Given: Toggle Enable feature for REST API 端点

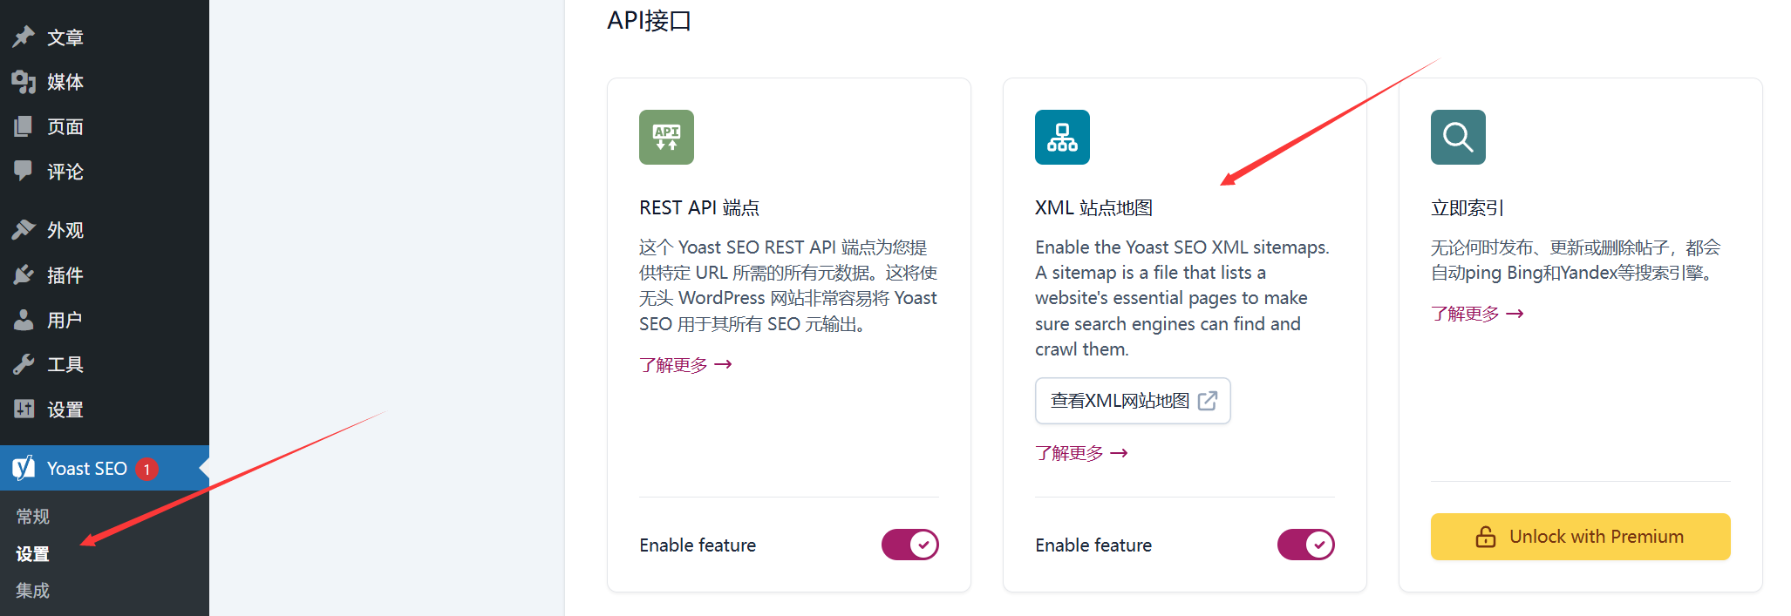Looking at the screenshot, I should point(910,545).
